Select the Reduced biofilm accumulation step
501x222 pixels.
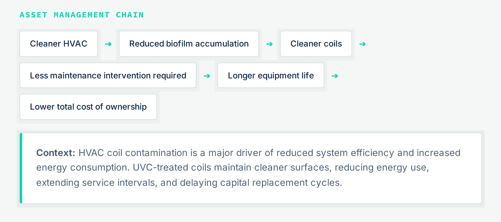click(x=189, y=44)
